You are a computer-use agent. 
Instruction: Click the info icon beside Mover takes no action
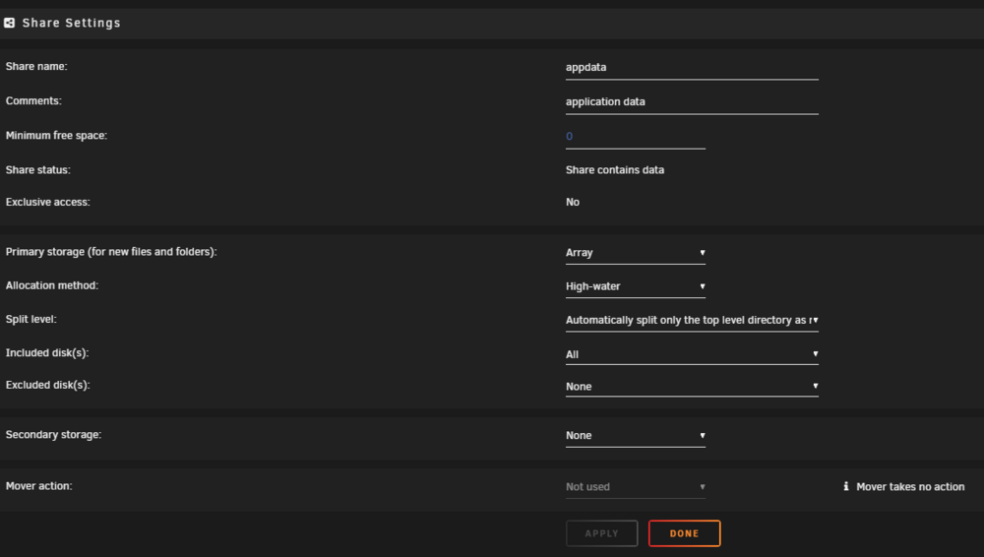coord(846,487)
